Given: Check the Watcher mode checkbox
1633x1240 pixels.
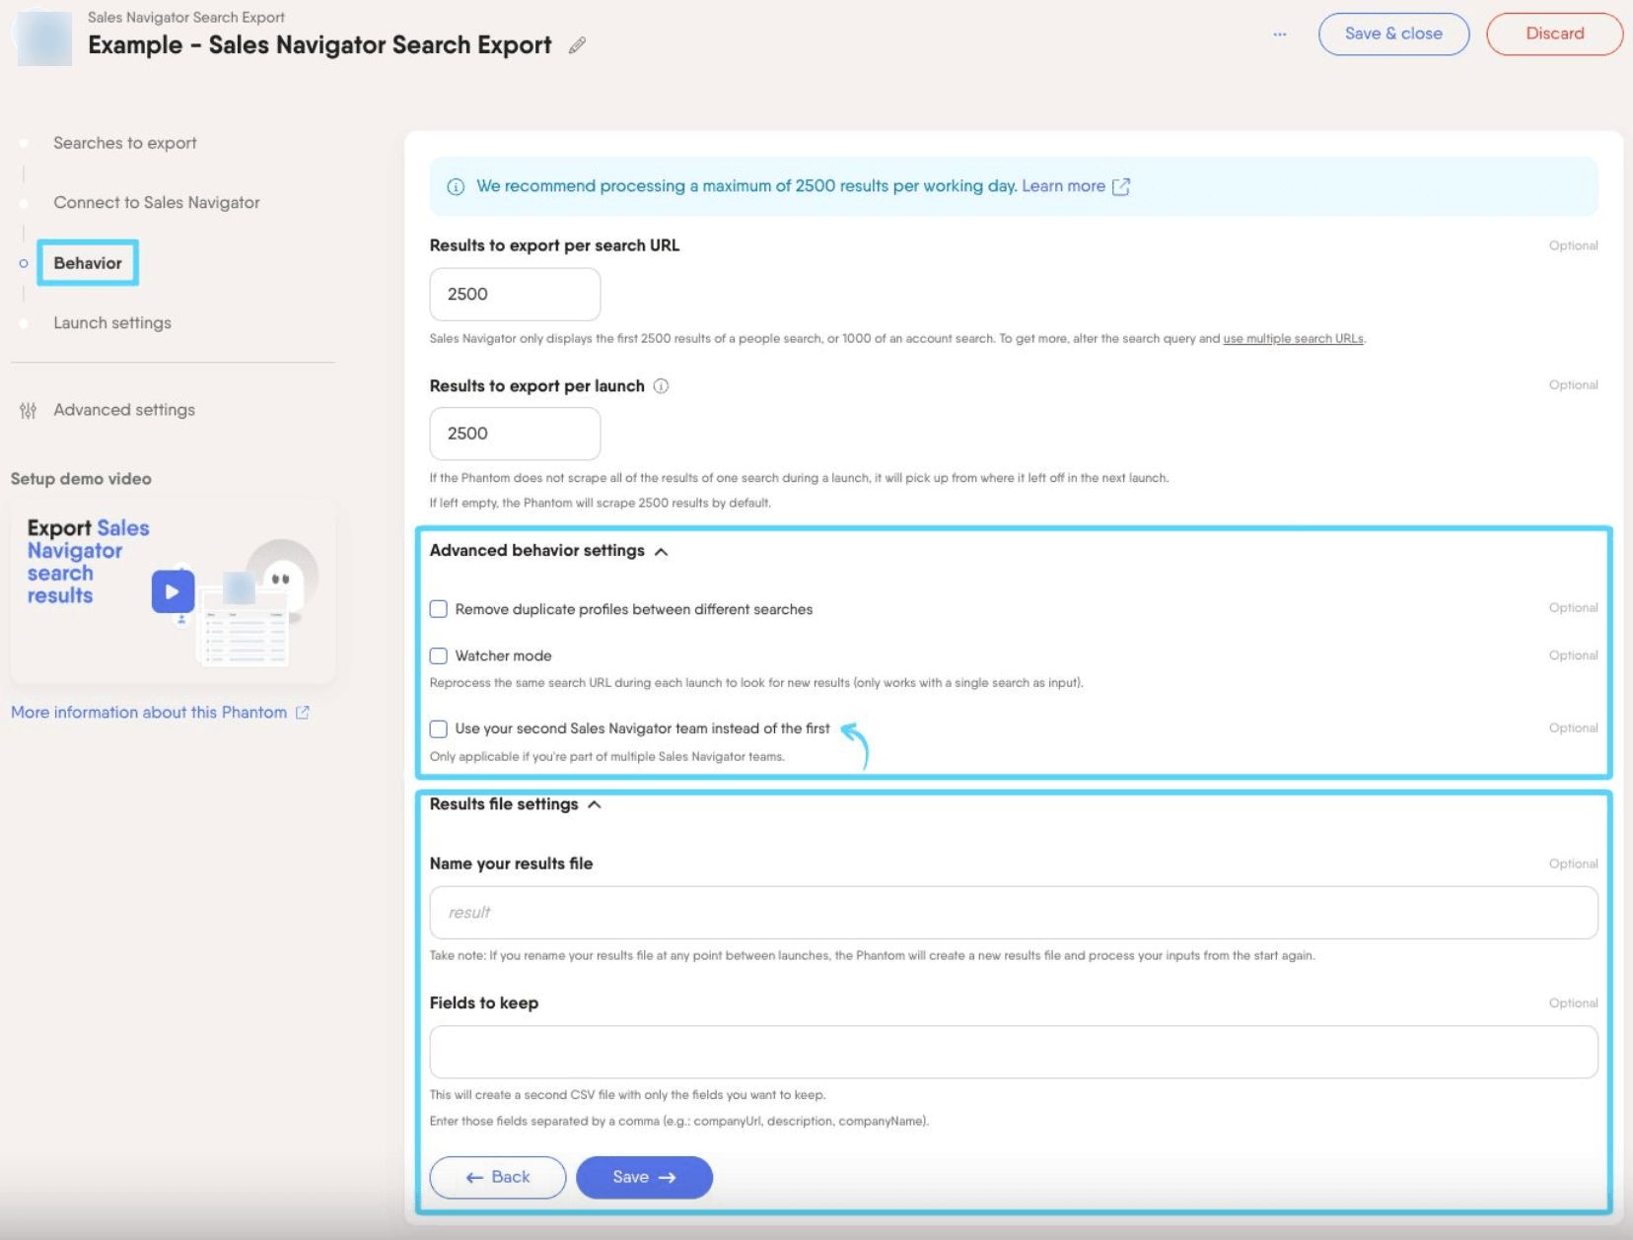Looking at the screenshot, I should tap(439, 655).
